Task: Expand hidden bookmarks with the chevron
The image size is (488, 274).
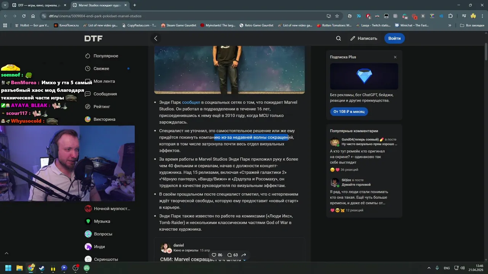Action: tap(450, 25)
